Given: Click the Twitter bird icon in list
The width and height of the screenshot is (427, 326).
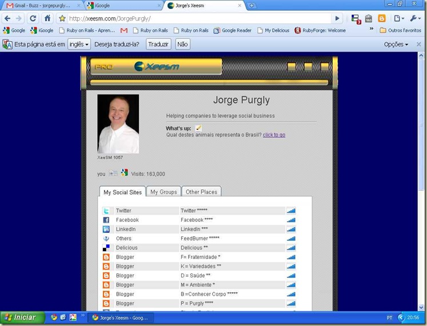Looking at the screenshot, I should [x=106, y=210].
